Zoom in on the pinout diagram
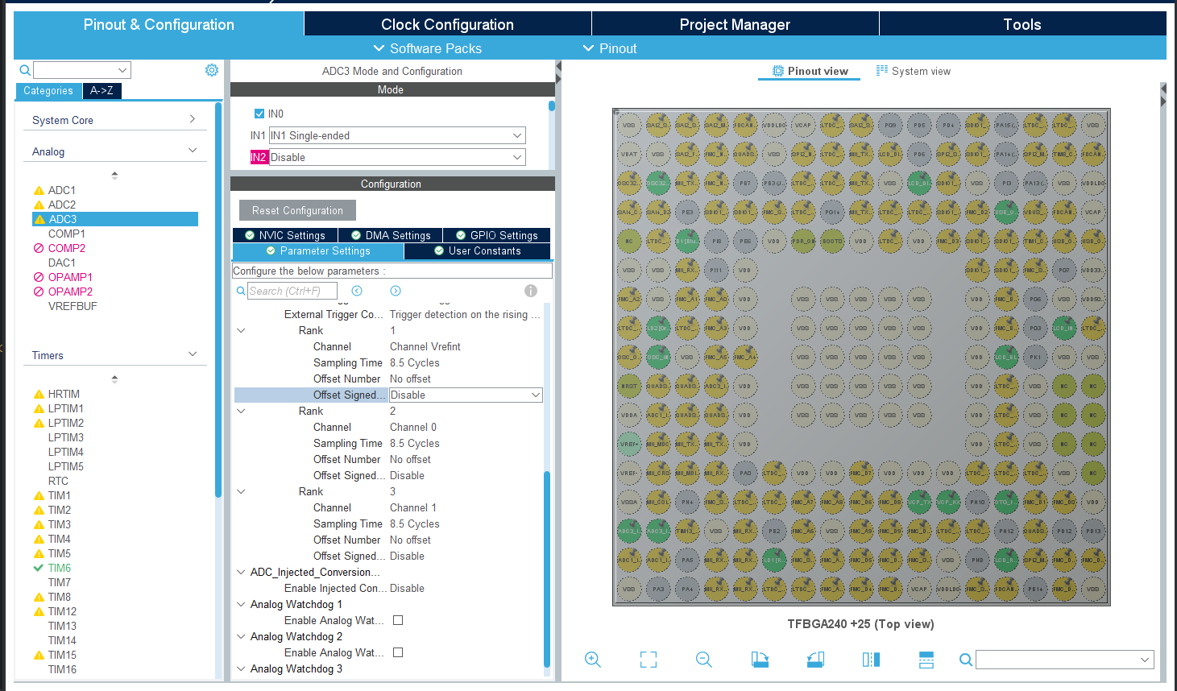The width and height of the screenshot is (1177, 691). [x=593, y=659]
